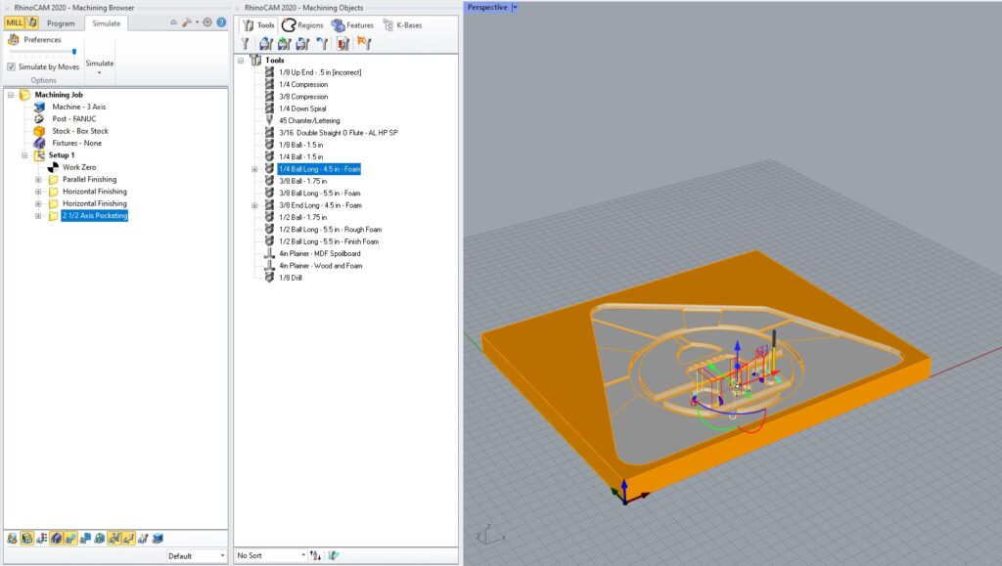Viewport: 1002px width, 566px height.
Task: Select the 1/8 Drill tool
Action: [290, 279]
